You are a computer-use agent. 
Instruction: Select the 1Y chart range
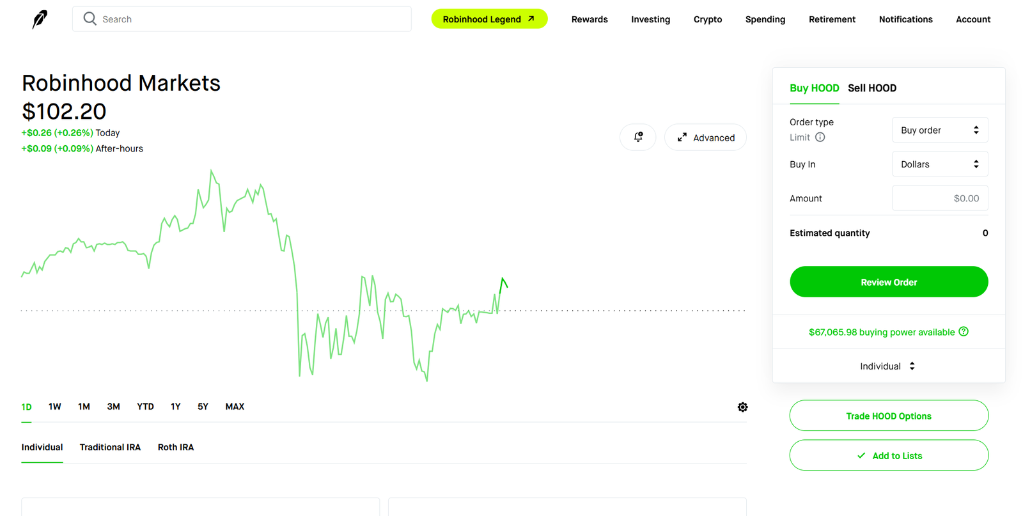click(x=176, y=407)
